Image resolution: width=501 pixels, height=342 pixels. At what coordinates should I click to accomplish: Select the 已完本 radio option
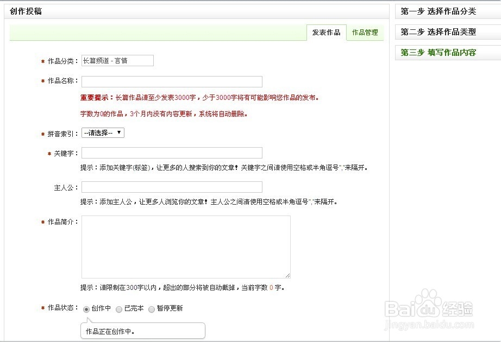pos(119,309)
